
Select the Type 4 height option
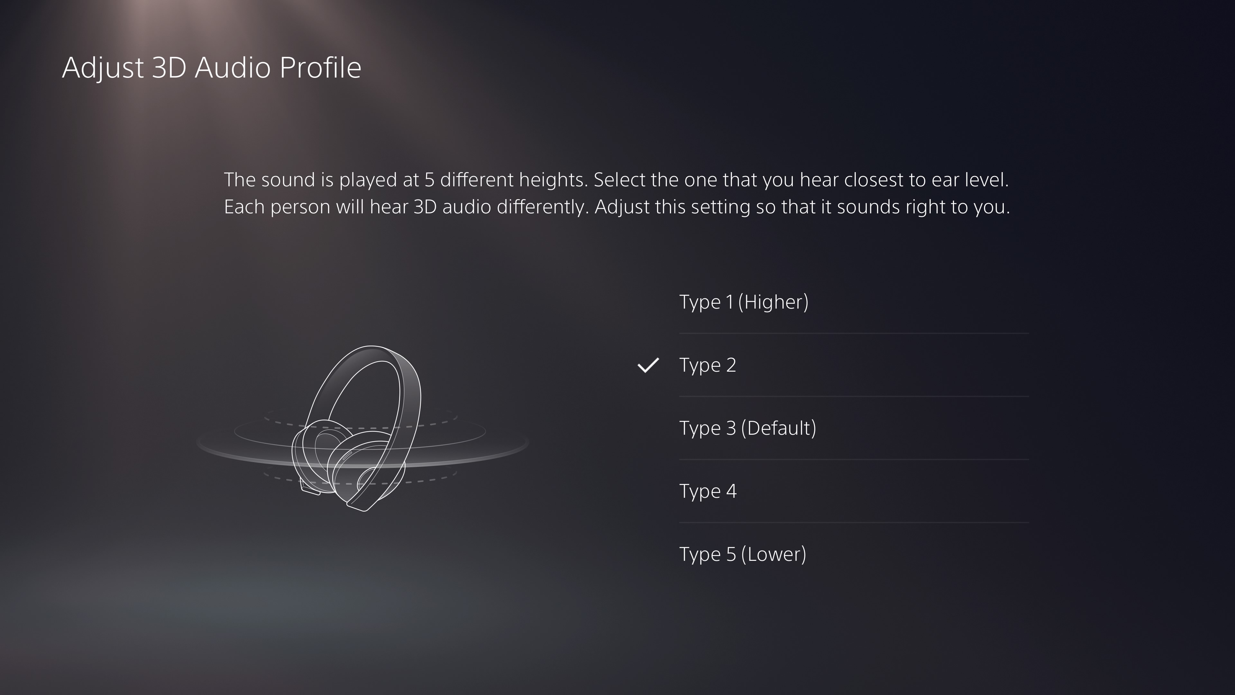854,491
